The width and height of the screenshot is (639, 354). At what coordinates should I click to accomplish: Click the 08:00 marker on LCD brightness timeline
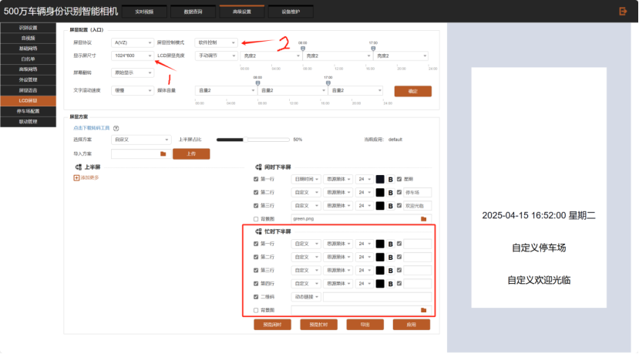[303, 49]
